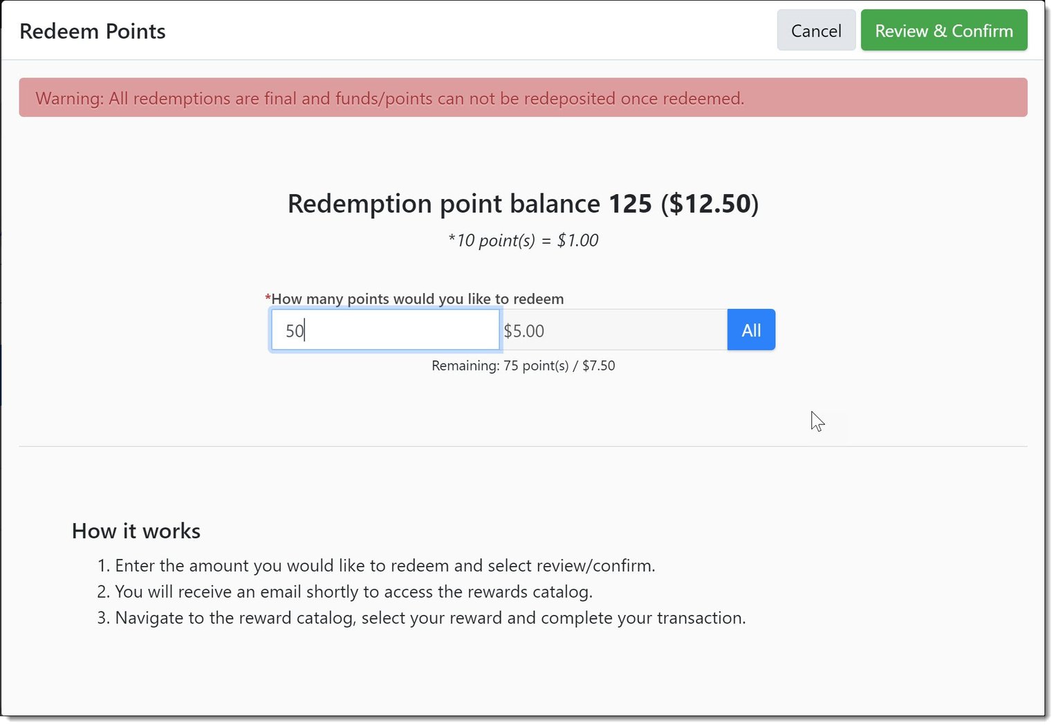Click the Cancel button

pyautogui.click(x=815, y=31)
